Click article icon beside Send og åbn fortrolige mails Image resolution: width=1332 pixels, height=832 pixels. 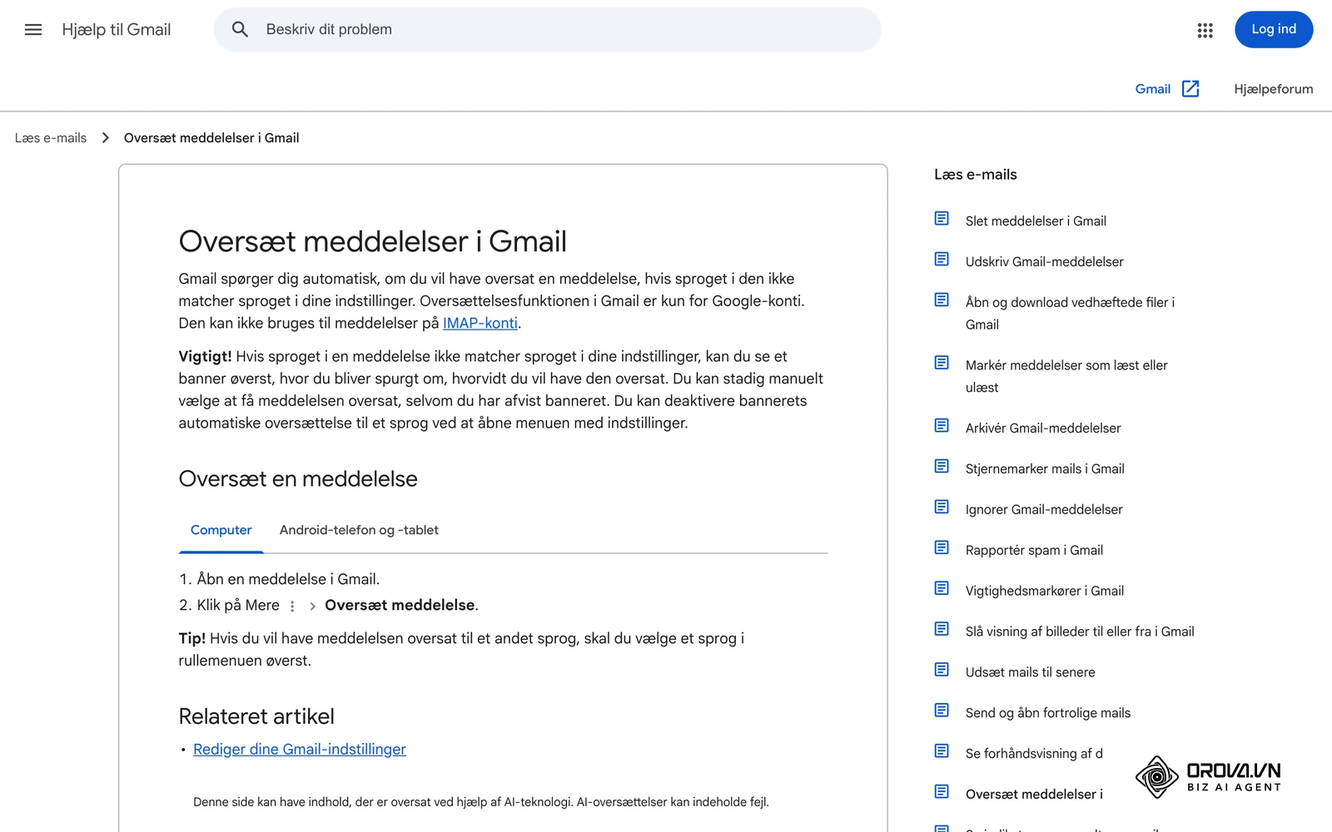(x=942, y=711)
